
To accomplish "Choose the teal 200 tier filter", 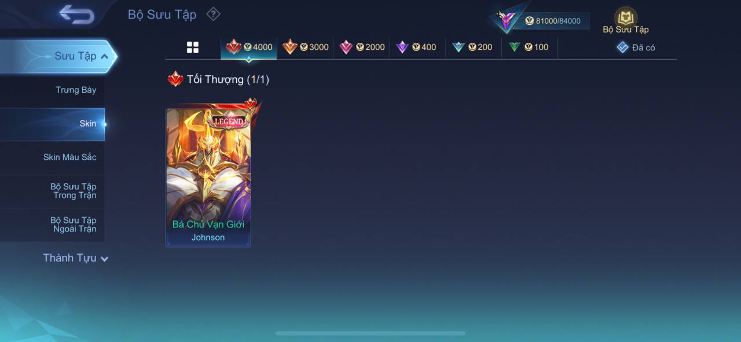I will click(x=472, y=47).
